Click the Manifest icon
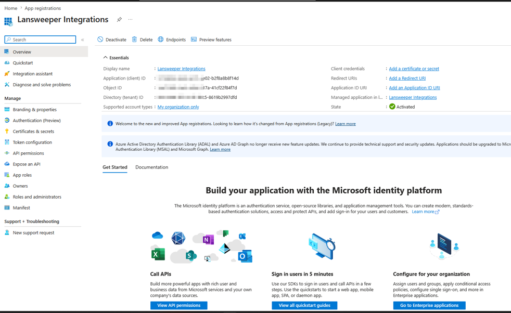The width and height of the screenshot is (511, 313). coord(7,207)
